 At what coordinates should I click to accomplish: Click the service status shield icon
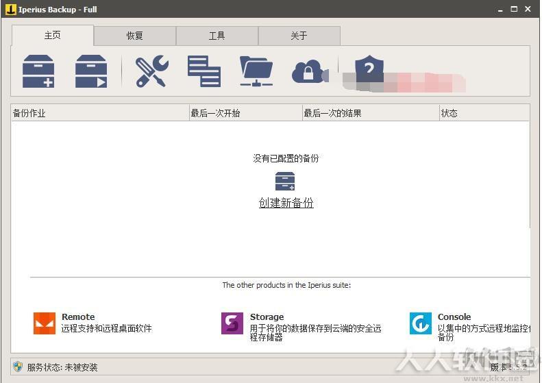(x=18, y=367)
